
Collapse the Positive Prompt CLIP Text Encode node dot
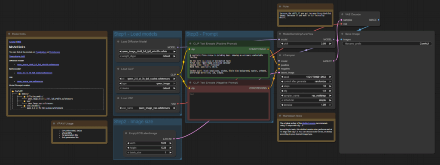pyautogui.click(x=190, y=43)
